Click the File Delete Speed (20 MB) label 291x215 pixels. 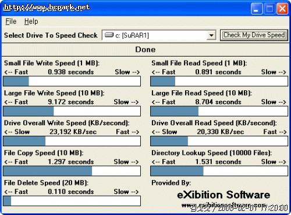tap(47, 183)
